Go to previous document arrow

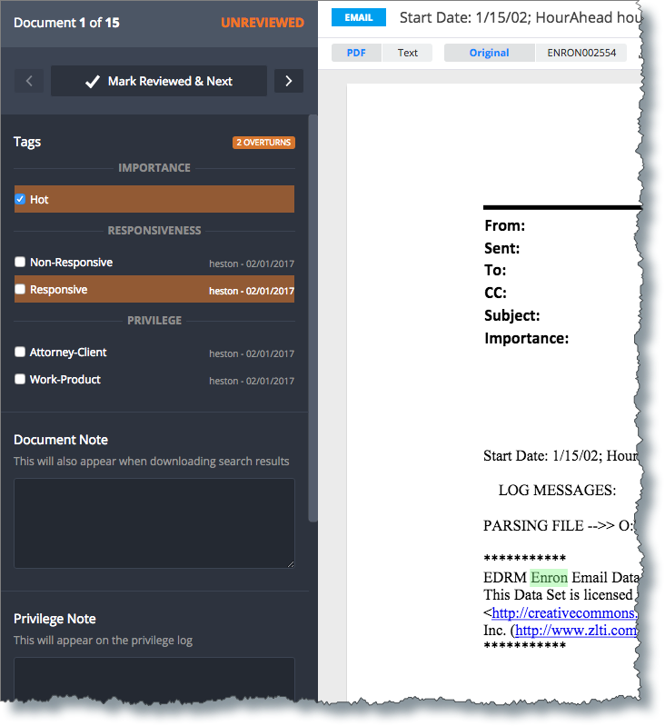(x=29, y=81)
